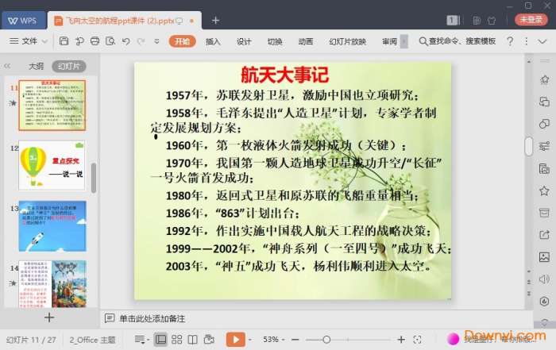The height and width of the screenshot is (350, 556).
Task: Expand the 文件 dropdown arrow
Action: (x=44, y=41)
